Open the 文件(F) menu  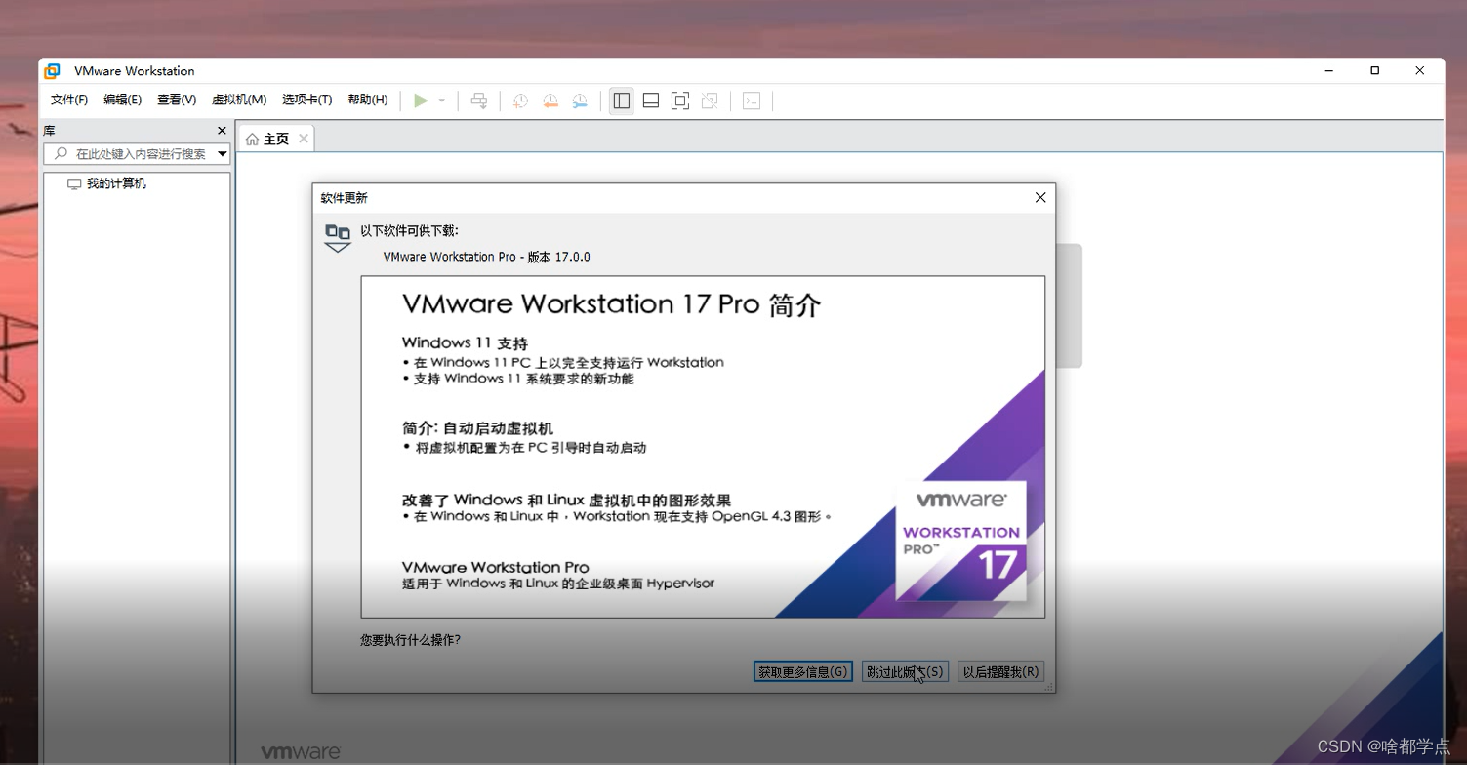[69, 100]
